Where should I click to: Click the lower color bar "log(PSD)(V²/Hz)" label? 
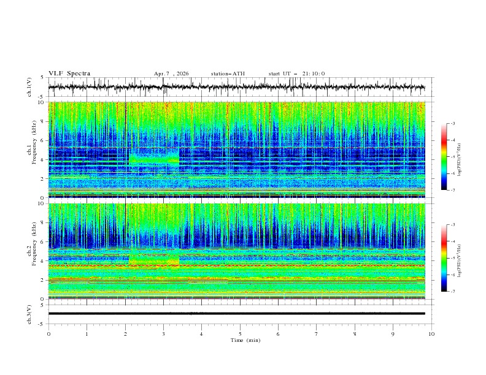[460, 261]
